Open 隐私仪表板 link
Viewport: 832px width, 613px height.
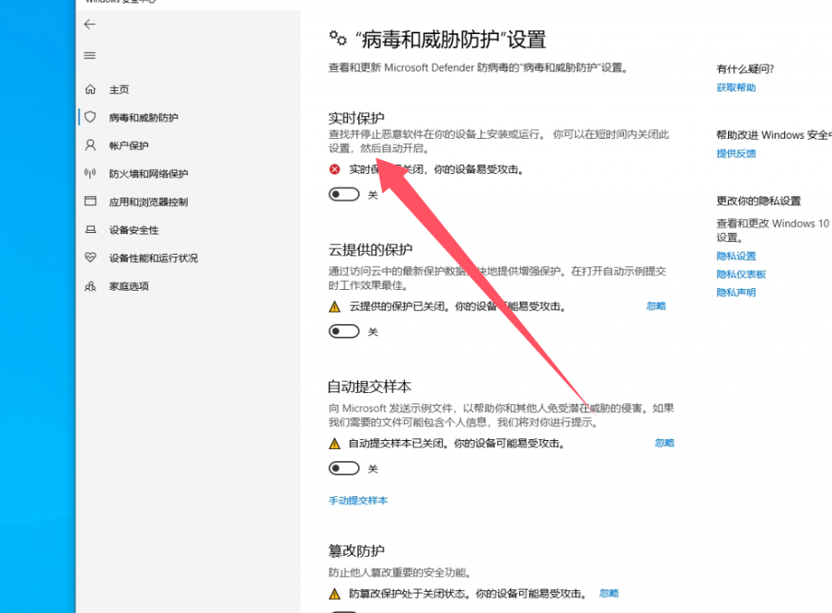(741, 274)
